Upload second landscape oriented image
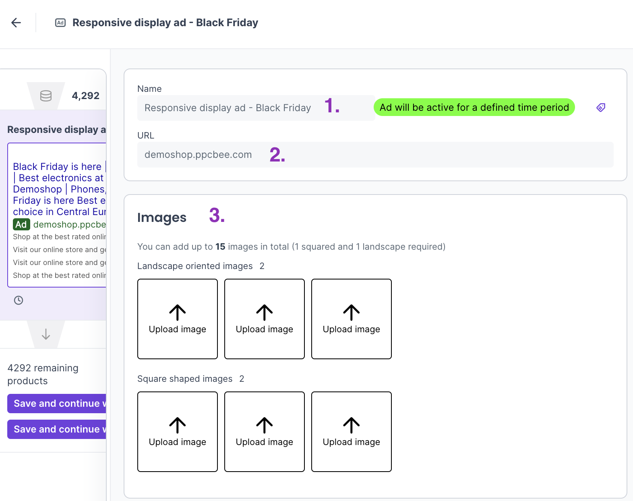 (265, 319)
